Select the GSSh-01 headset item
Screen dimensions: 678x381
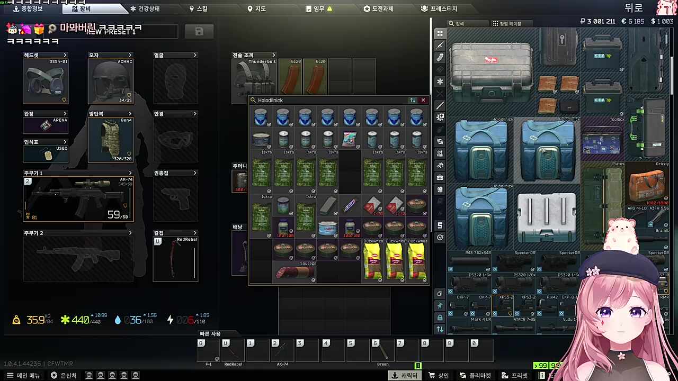coord(46,81)
